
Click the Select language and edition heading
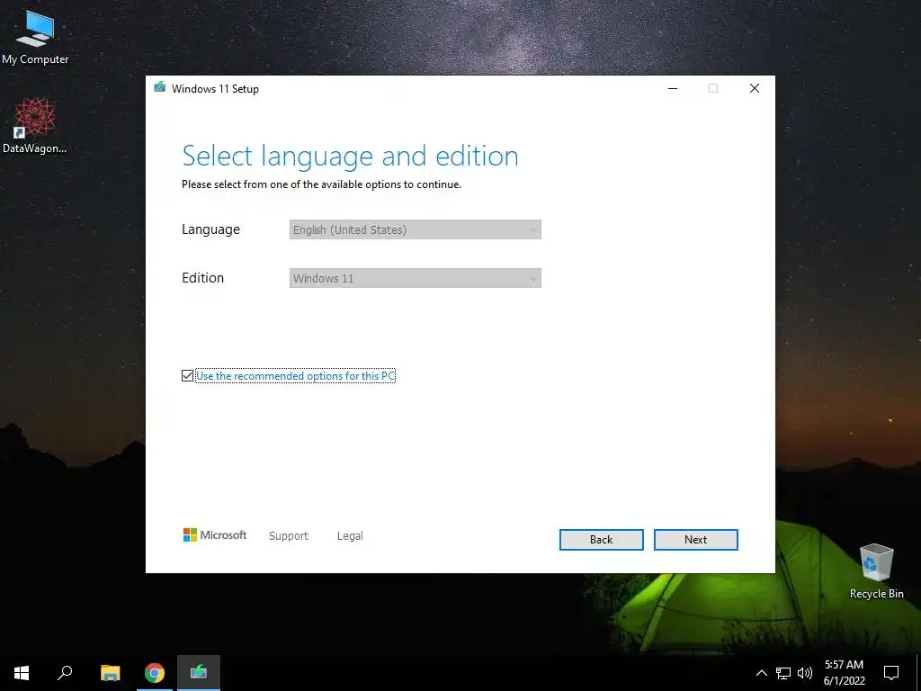[x=350, y=157]
